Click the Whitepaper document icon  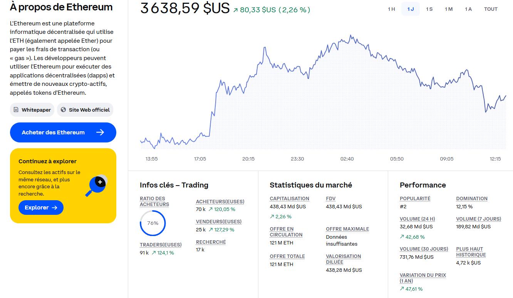pyautogui.click(x=16, y=110)
